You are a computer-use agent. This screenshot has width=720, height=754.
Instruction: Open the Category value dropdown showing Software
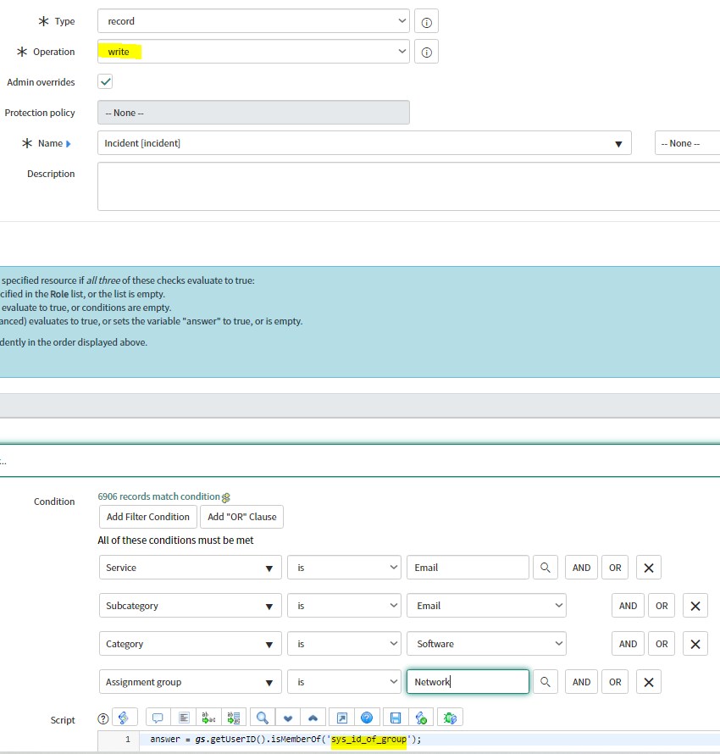click(x=486, y=644)
